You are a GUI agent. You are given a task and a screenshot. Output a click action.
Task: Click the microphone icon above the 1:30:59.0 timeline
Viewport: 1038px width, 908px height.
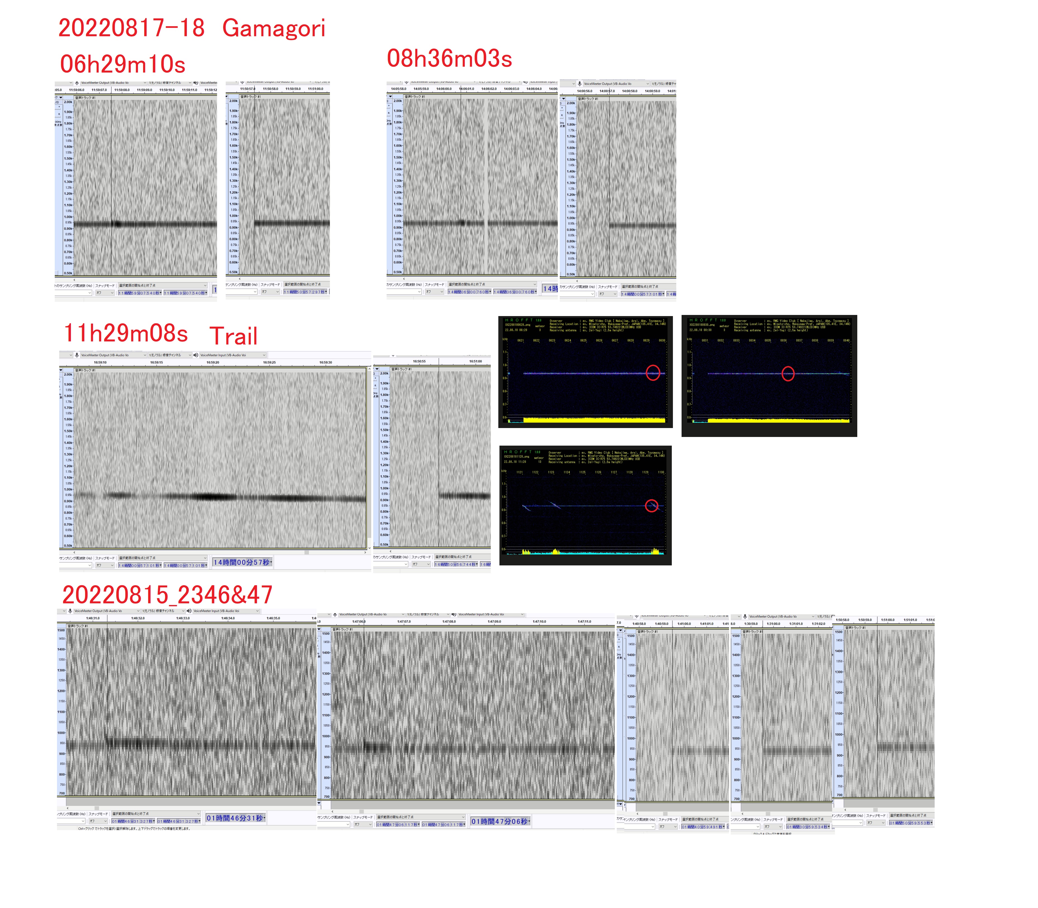click(744, 617)
